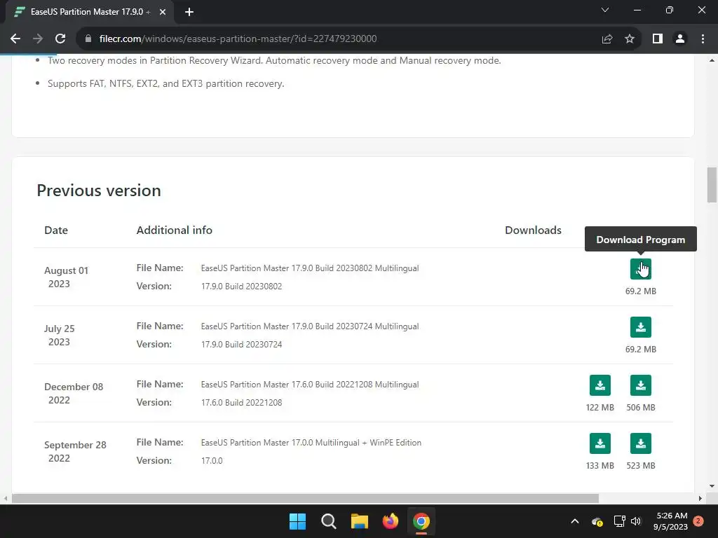Open the notification center badge
Screen dimensions: 718x538
coord(698,521)
